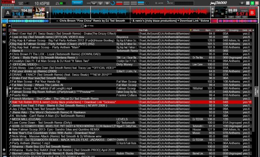The width and height of the screenshot is (260, 157).
Task: Click the round info icon in top bar
Action: [x=148, y=3]
